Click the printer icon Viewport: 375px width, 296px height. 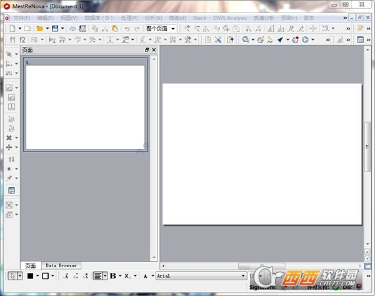tap(72, 29)
